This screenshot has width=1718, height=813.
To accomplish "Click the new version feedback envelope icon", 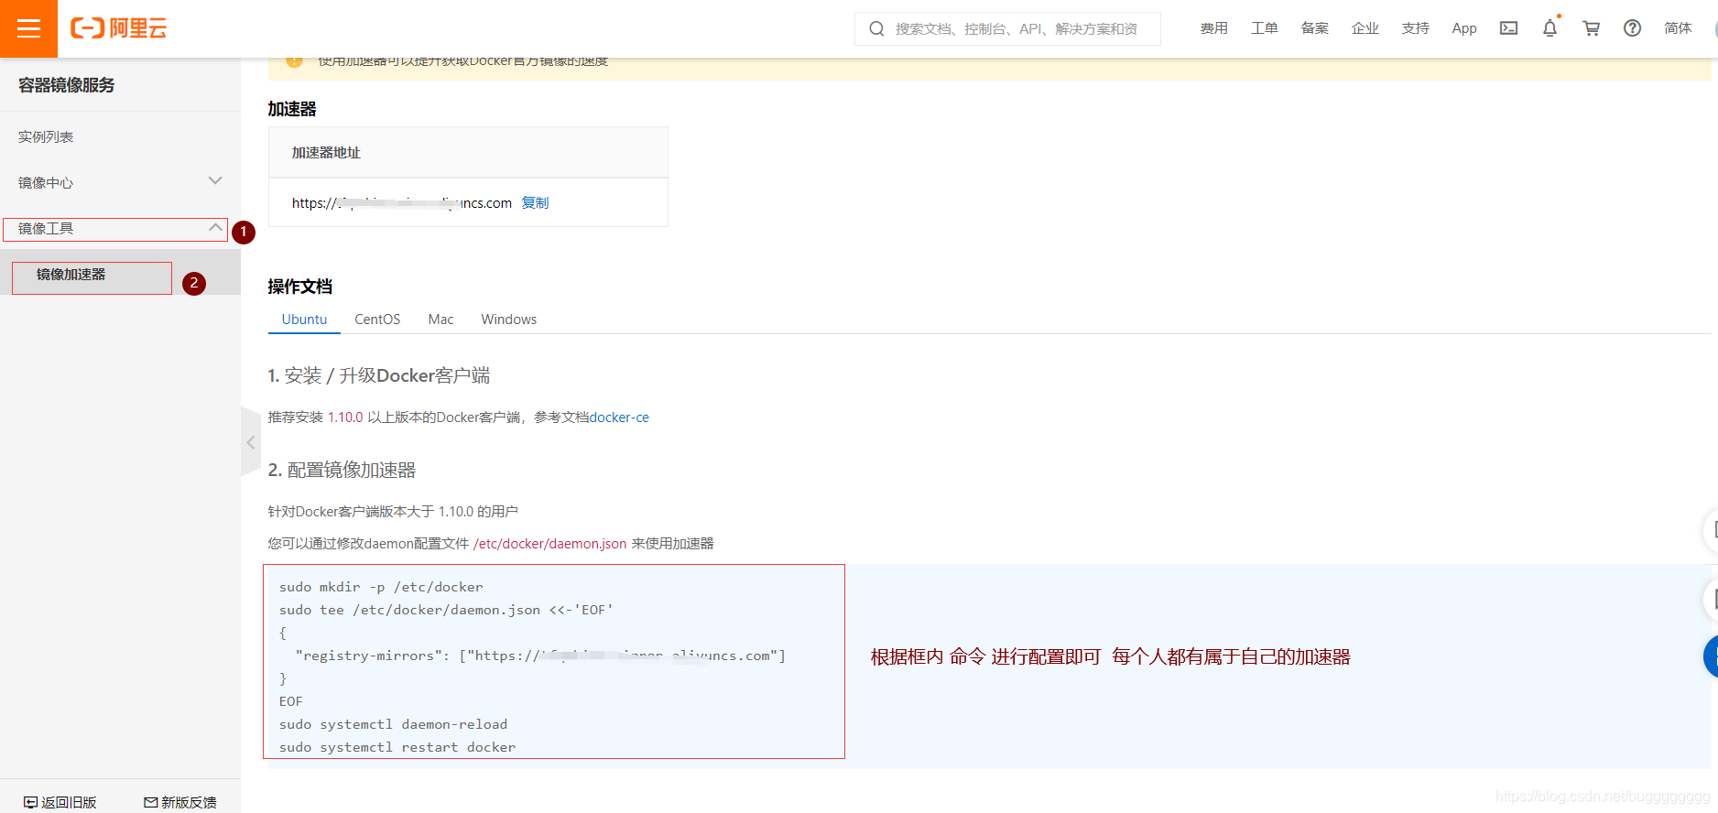I will point(150,802).
